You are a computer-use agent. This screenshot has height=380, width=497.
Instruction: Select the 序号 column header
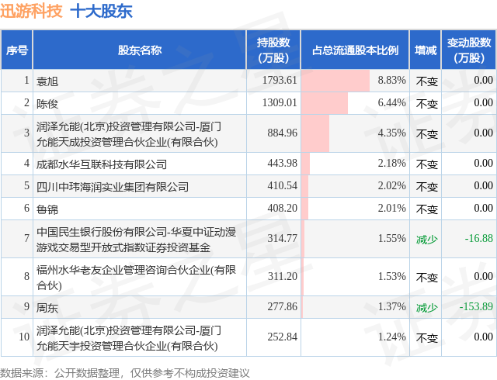(x=17, y=50)
